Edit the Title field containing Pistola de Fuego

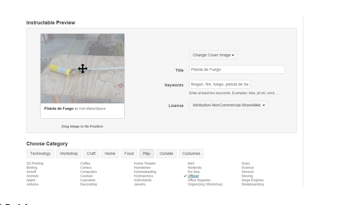click(x=237, y=70)
